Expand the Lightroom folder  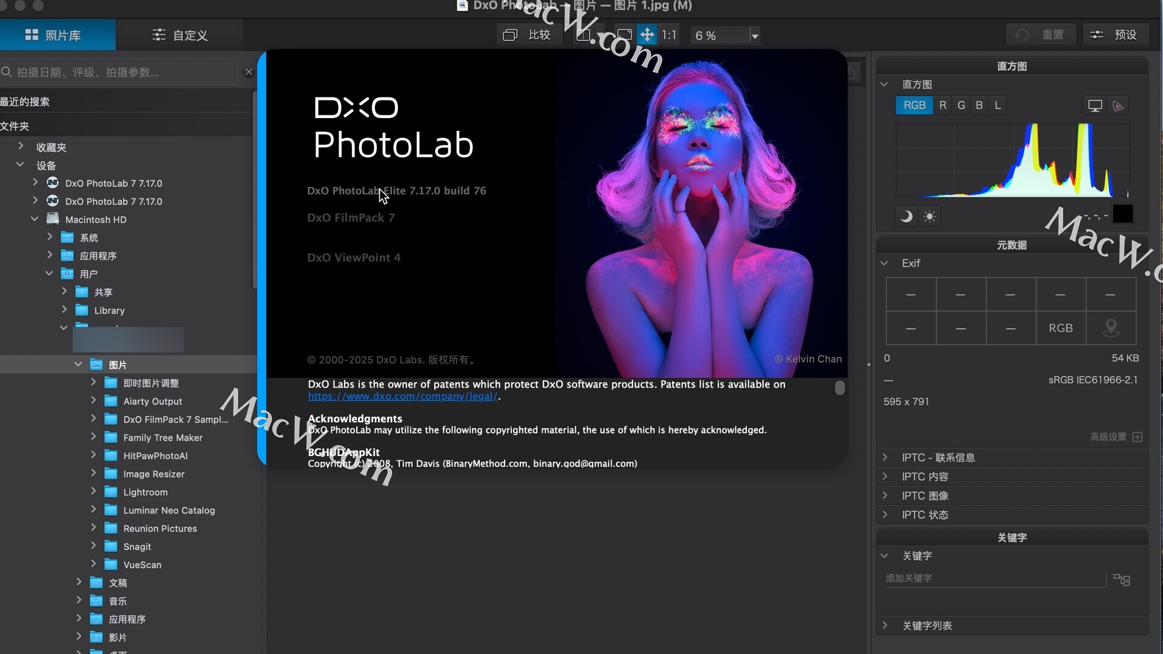pyautogui.click(x=93, y=492)
